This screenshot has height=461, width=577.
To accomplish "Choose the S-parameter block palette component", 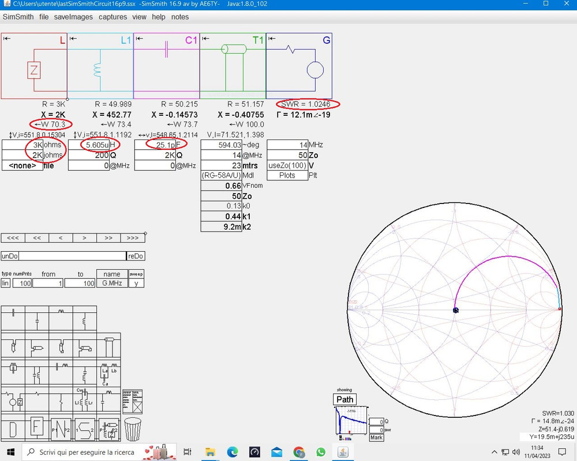I will click(85, 428).
